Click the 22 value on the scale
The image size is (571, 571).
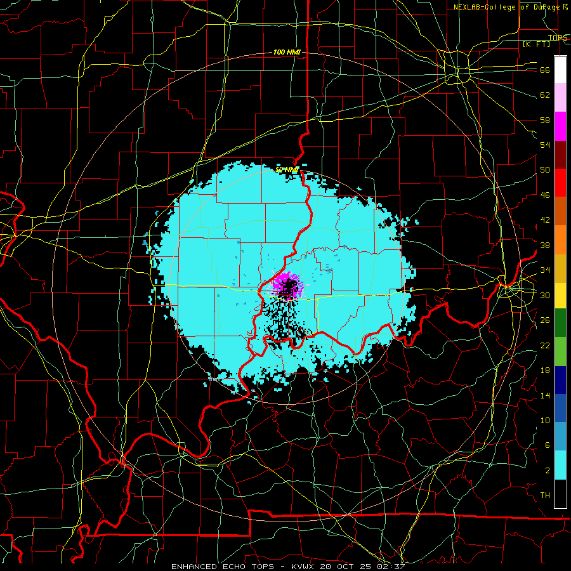[545, 345]
